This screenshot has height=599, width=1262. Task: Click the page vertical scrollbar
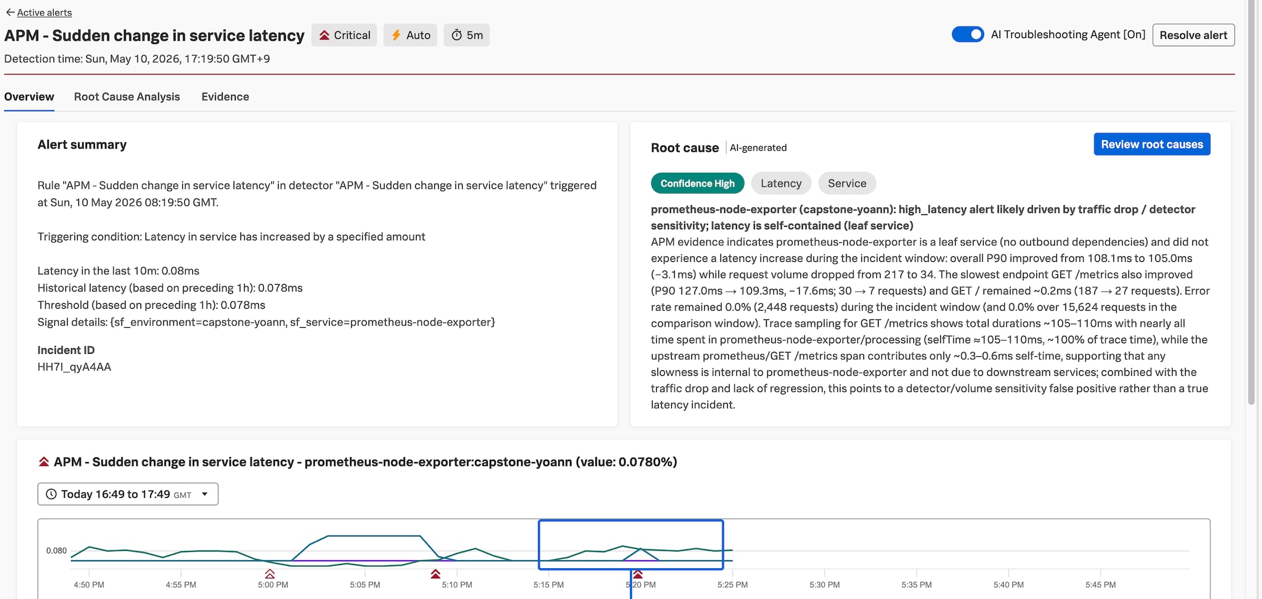coord(1251,203)
